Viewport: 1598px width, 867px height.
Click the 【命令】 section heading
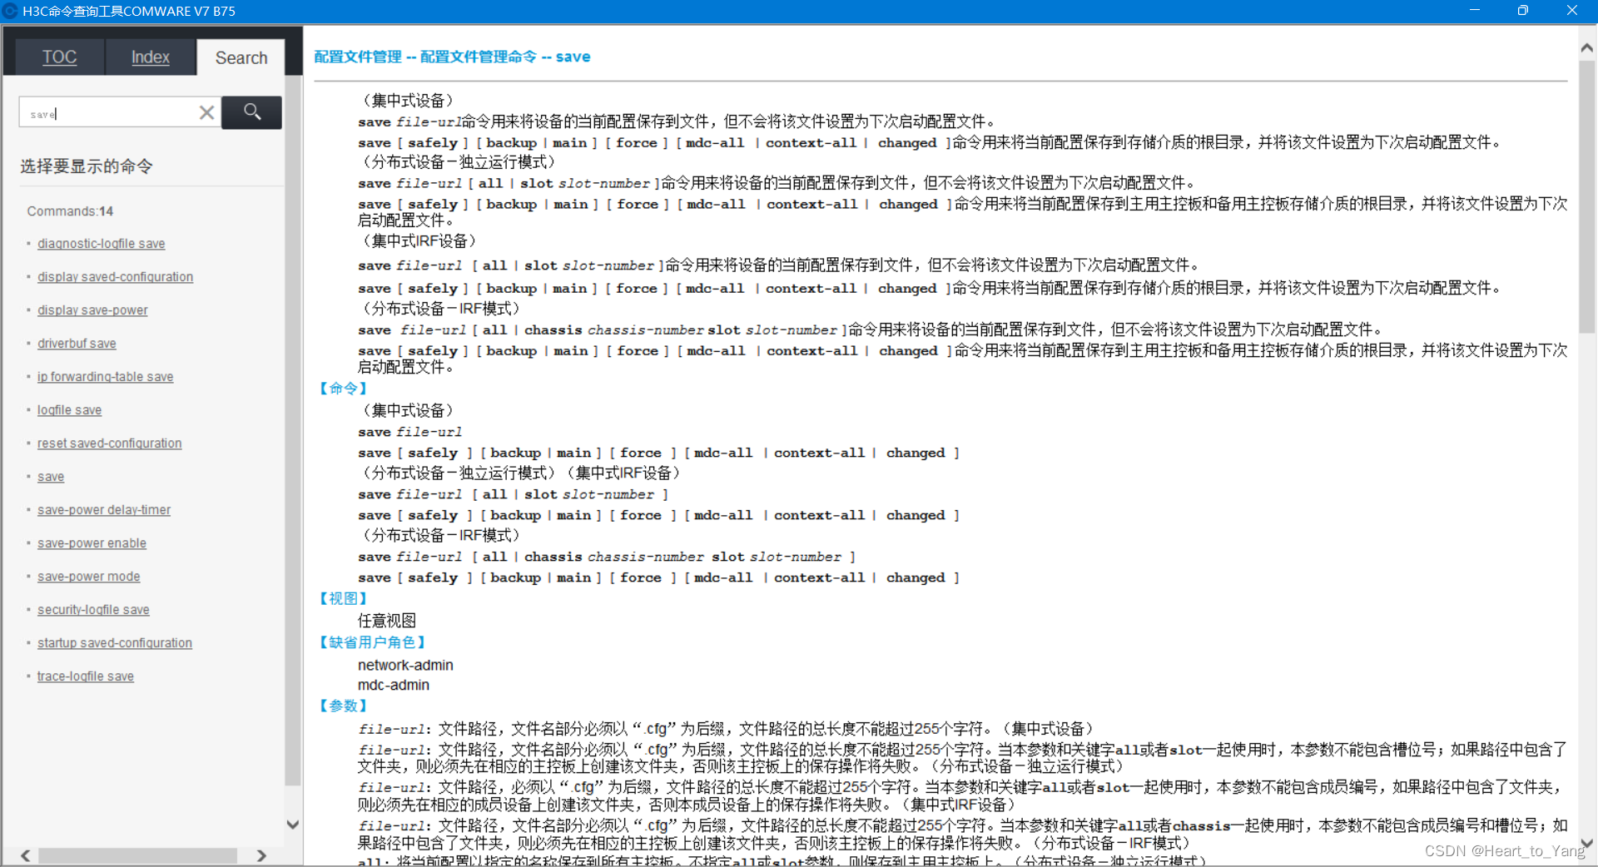pos(343,389)
